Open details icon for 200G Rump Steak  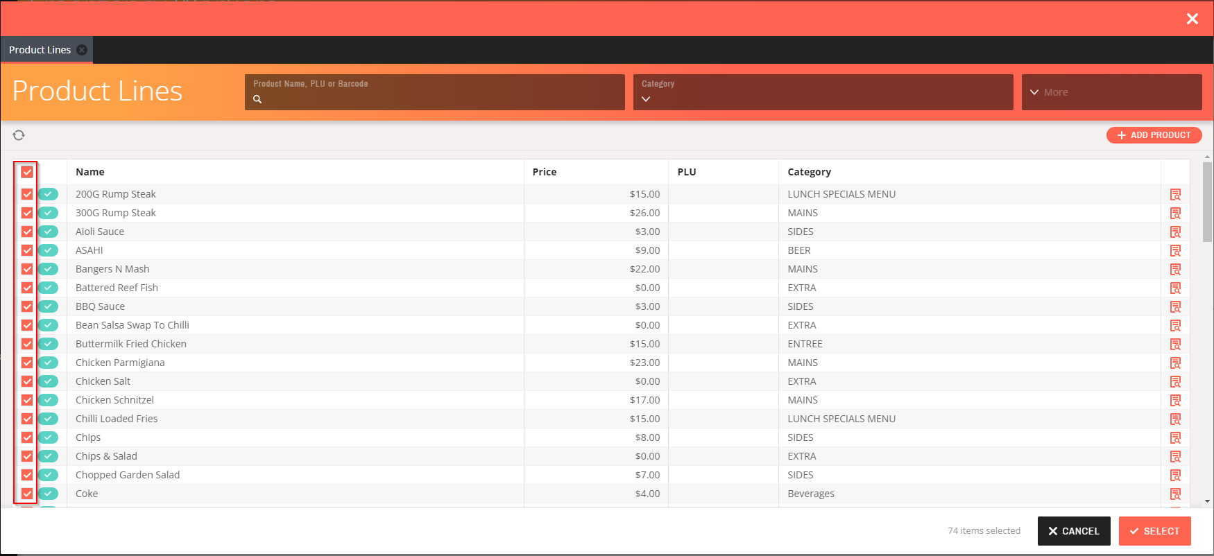(x=1175, y=194)
